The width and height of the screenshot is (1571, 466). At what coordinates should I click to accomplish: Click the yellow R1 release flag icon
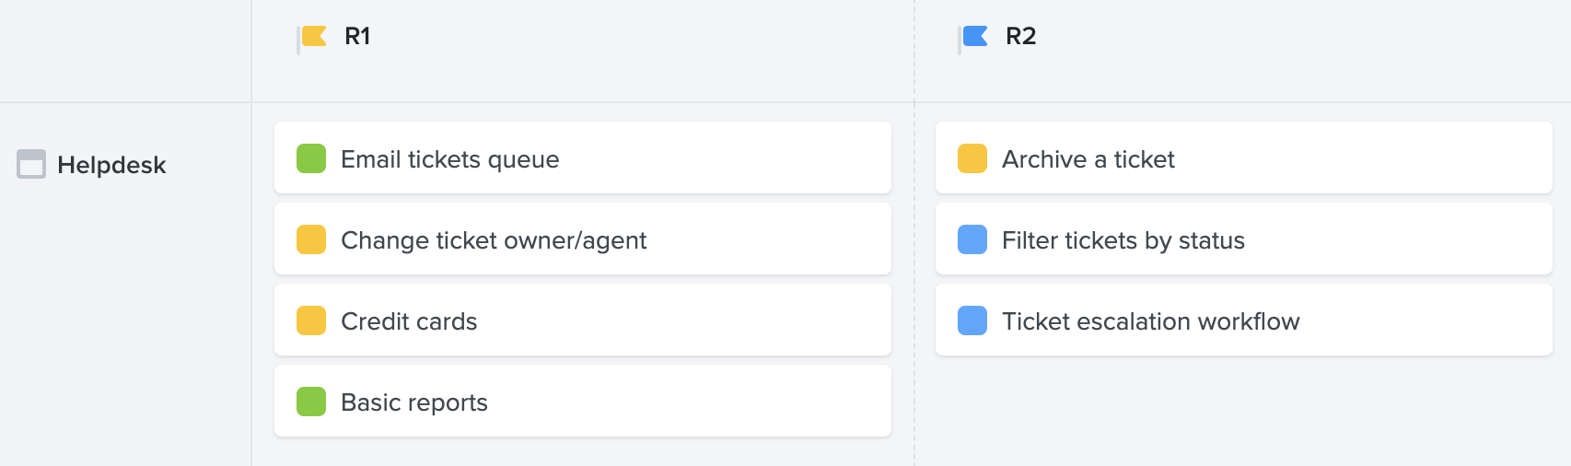(313, 38)
